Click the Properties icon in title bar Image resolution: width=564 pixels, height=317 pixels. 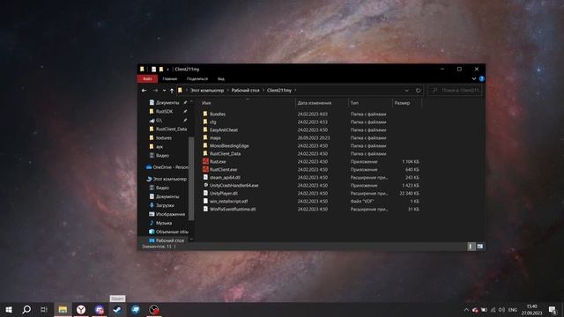153,69
